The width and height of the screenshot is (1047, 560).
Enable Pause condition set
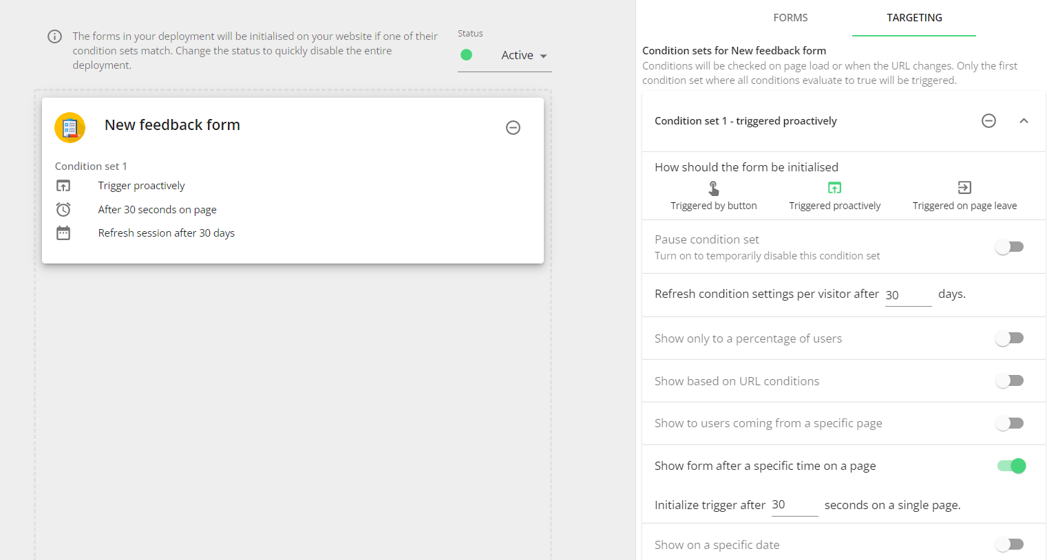tap(1010, 246)
